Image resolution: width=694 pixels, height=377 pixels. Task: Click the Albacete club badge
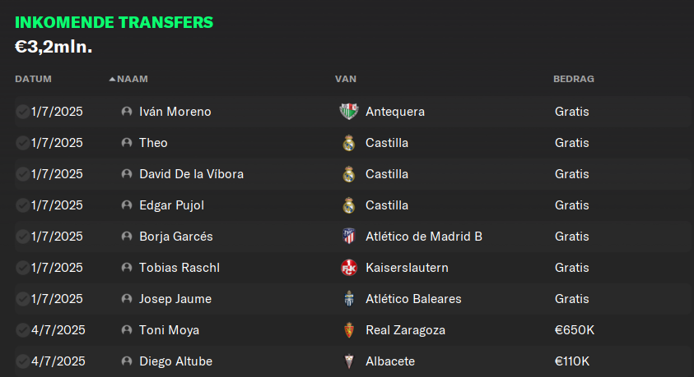click(349, 361)
